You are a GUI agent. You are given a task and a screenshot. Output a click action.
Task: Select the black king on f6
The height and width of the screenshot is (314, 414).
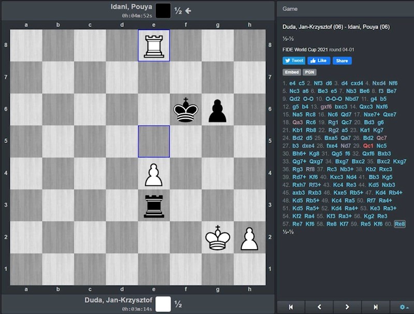186,110
